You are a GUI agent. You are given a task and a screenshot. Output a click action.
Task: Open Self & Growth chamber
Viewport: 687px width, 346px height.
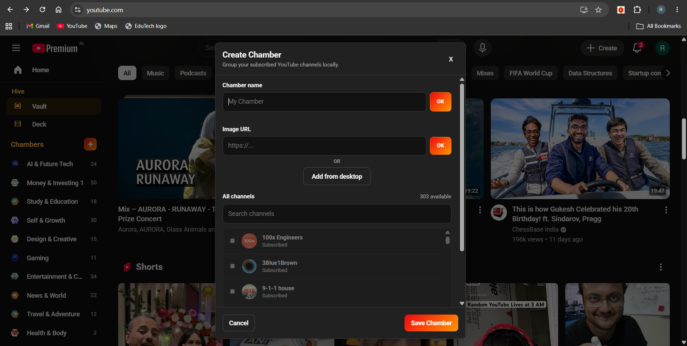(54, 220)
